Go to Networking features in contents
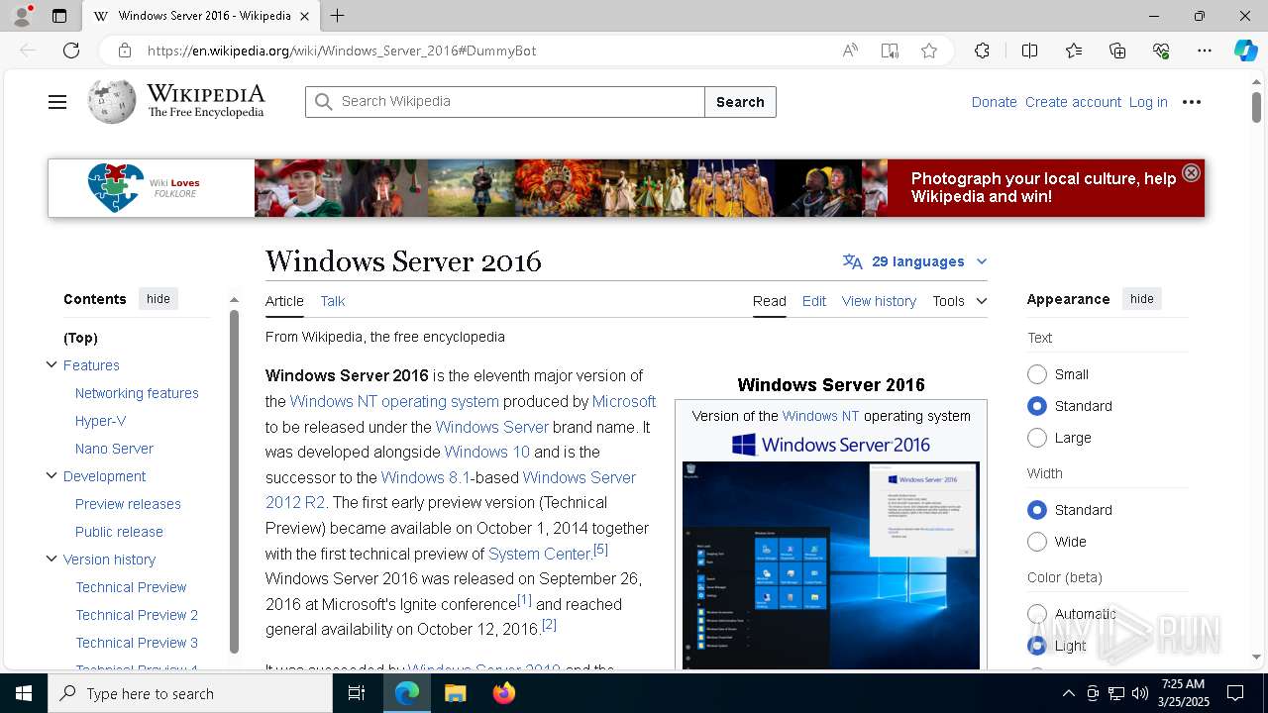Viewport: 1268px width, 713px height. pyautogui.click(x=137, y=393)
